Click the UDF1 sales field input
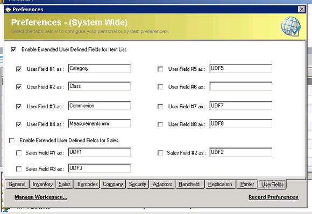This screenshot has width=312, height=214. [100, 152]
